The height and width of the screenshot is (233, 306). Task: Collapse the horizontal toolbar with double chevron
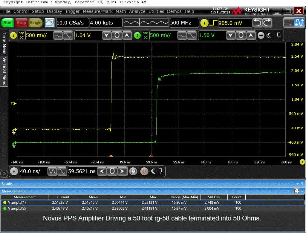click(x=153, y=171)
